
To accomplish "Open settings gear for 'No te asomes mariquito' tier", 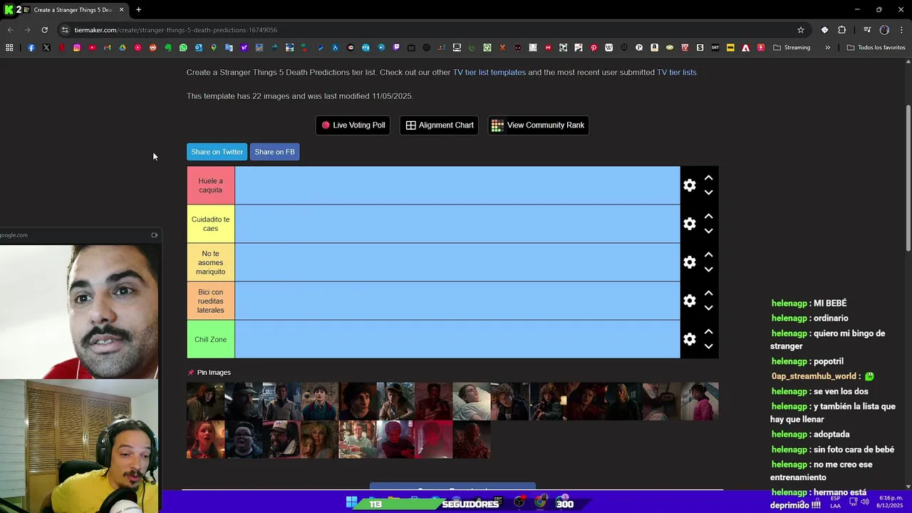I will (x=689, y=262).
